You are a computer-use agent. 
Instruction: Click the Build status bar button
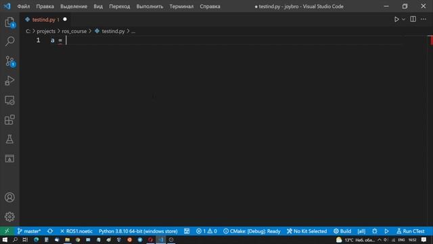click(x=342, y=231)
